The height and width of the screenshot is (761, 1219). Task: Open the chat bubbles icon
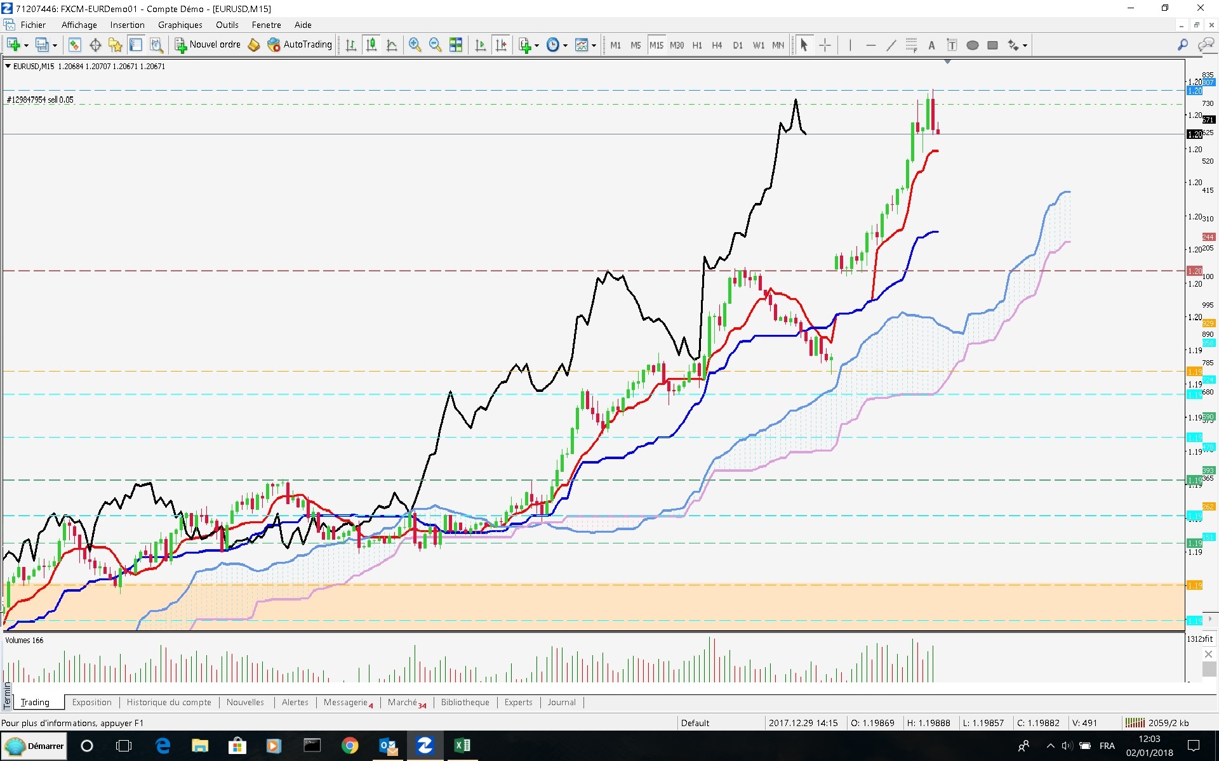[1205, 45]
